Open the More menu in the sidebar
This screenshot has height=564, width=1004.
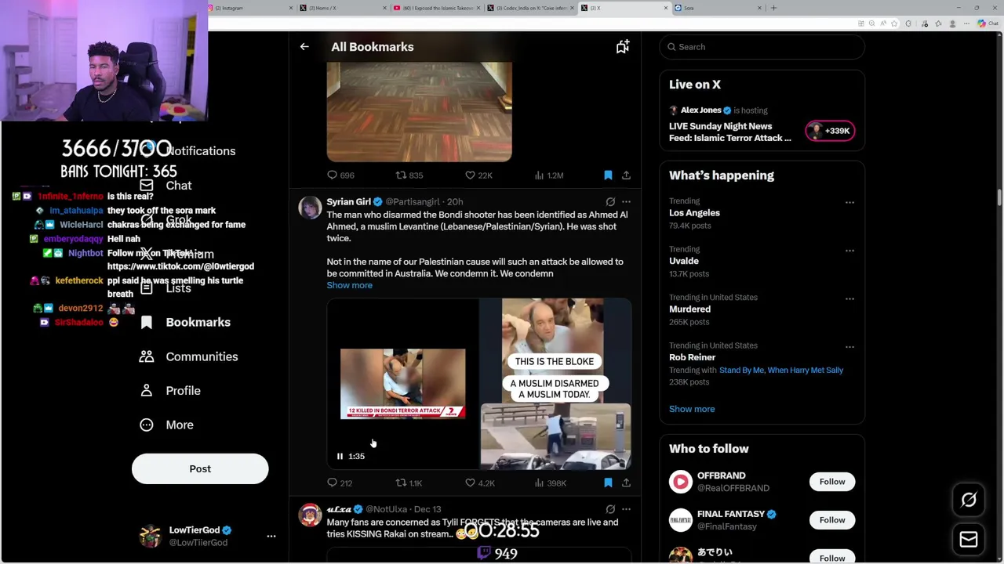coord(166,425)
